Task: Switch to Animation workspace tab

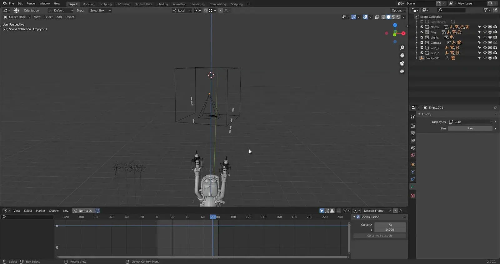Action: pyautogui.click(x=179, y=4)
